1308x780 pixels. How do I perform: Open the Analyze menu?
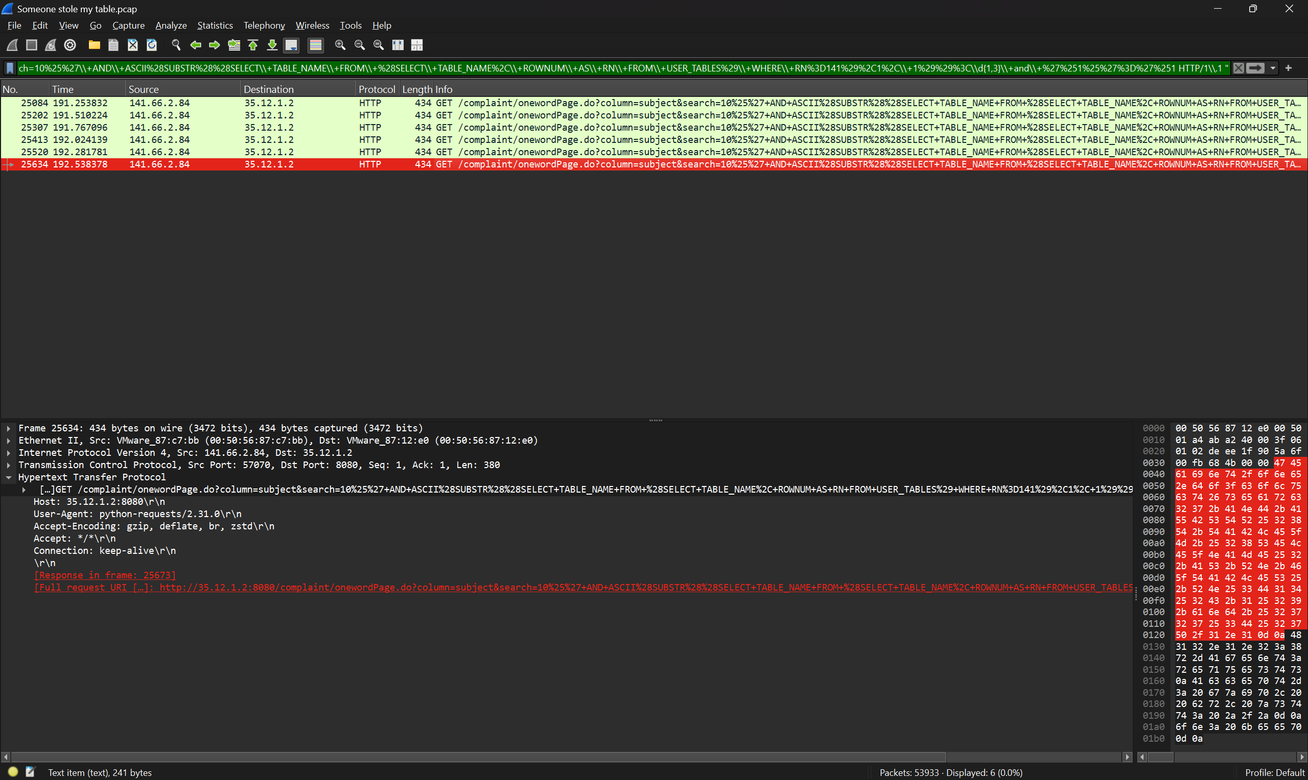pyautogui.click(x=171, y=25)
